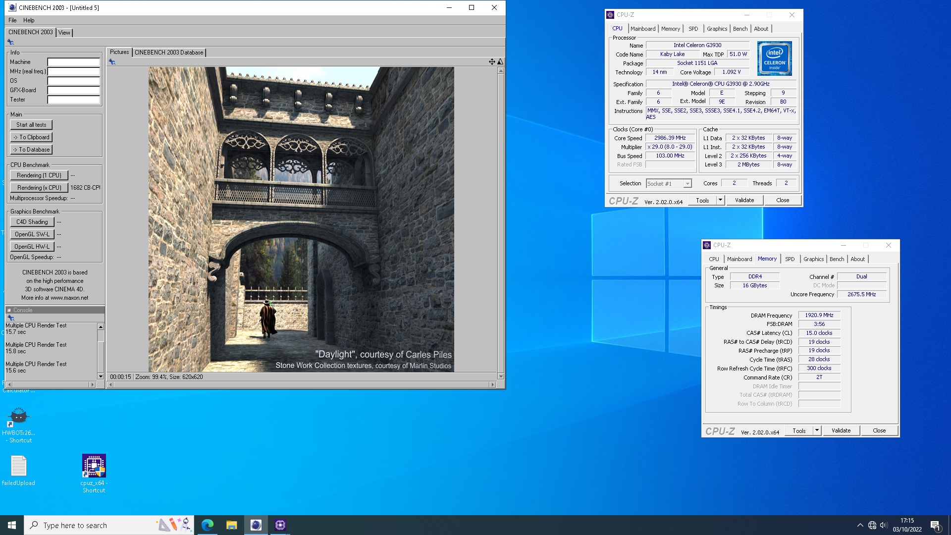Image resolution: width=951 pixels, height=535 pixels.
Task: Click the picture view vertical scrollbar
Action: 501,223
